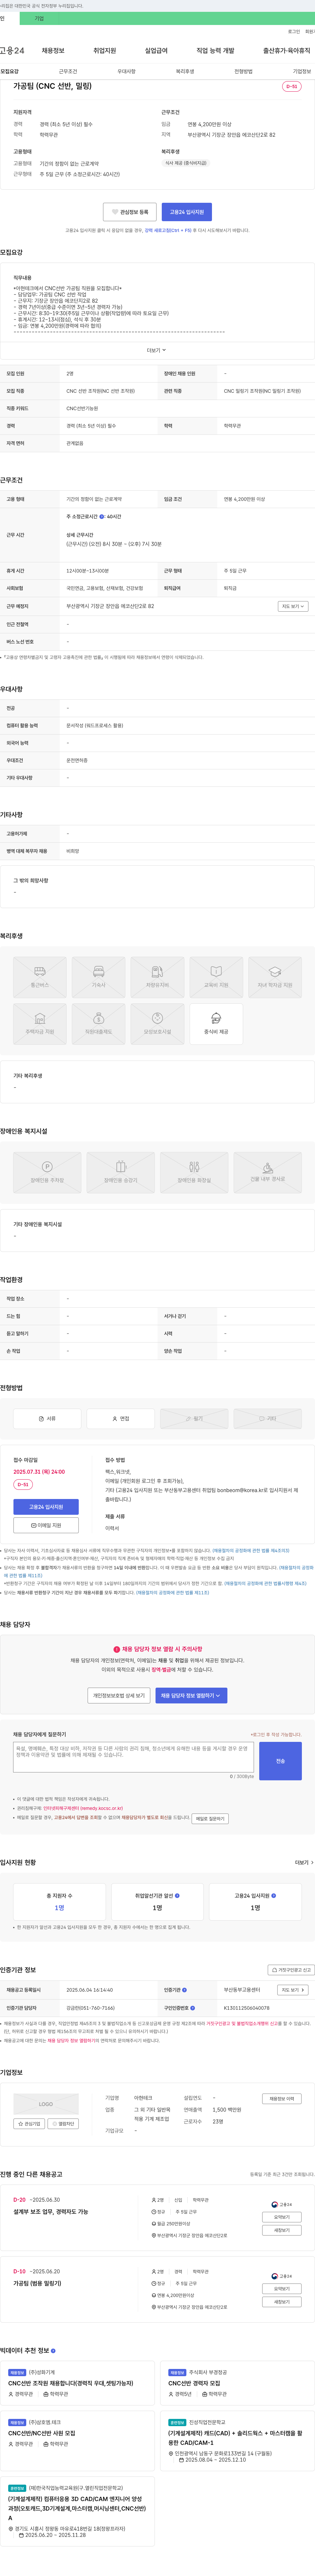This screenshot has height=2576, width=315.
Task: Click the 이메일 지원 button
Action: click(46, 1525)
